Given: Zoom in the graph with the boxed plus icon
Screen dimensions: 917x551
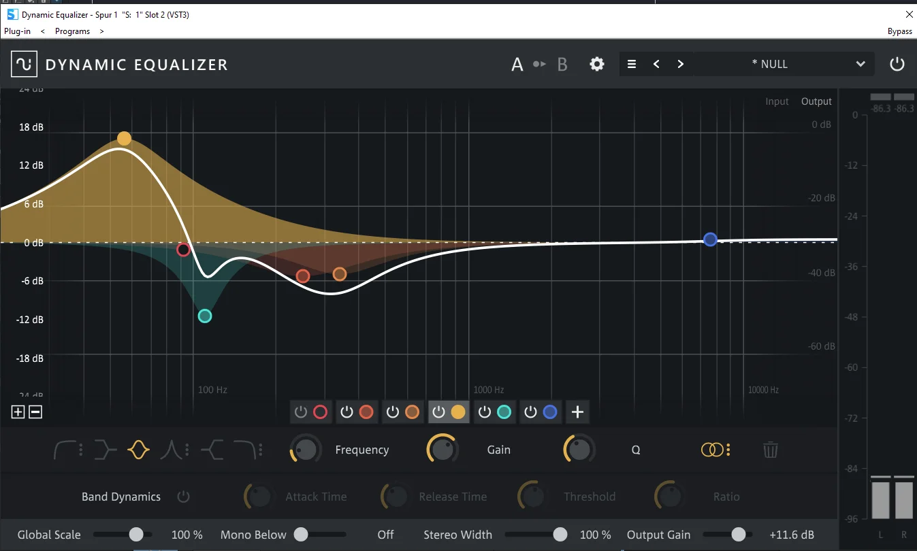Looking at the screenshot, I should pos(18,412).
